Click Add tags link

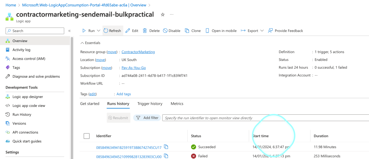click(124, 94)
